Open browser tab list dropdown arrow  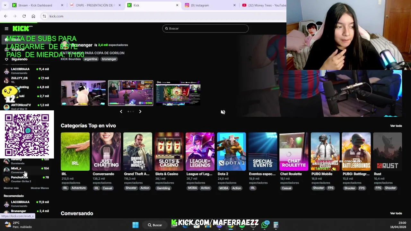[5, 5]
